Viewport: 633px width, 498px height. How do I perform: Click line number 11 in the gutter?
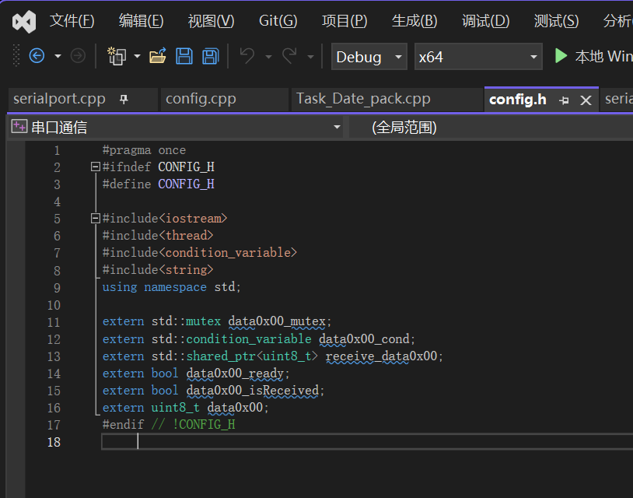point(54,322)
